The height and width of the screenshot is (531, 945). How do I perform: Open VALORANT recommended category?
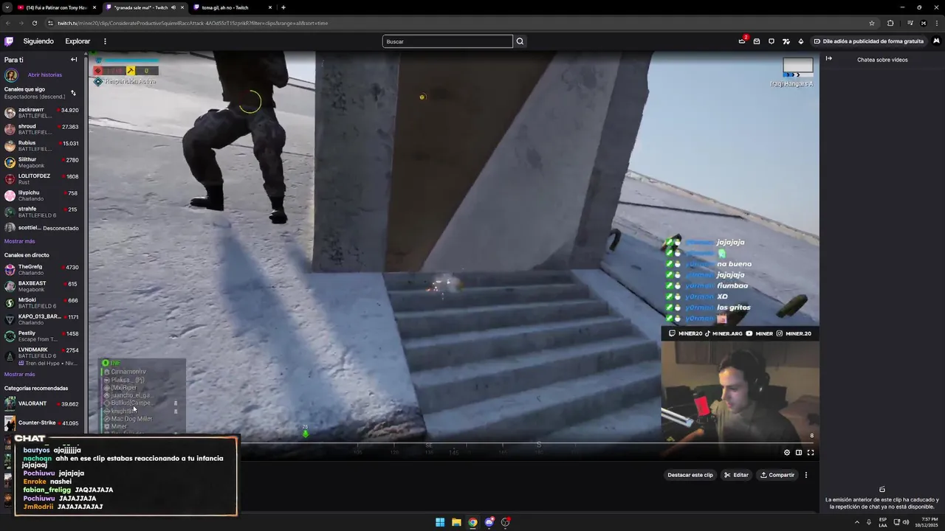(x=41, y=403)
